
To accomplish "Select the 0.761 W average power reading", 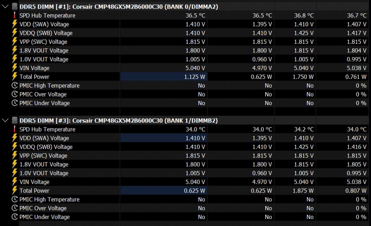I will point(356,77).
